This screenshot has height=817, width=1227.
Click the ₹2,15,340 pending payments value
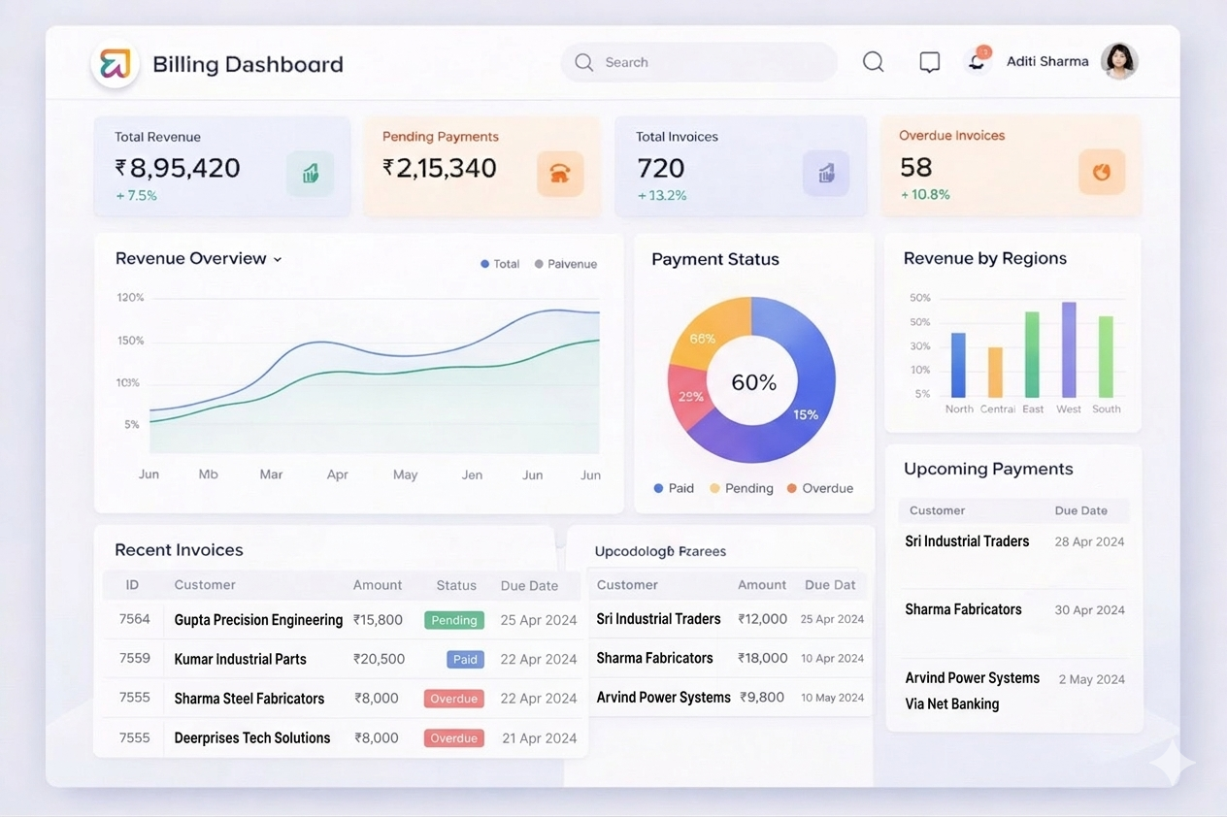click(x=440, y=168)
